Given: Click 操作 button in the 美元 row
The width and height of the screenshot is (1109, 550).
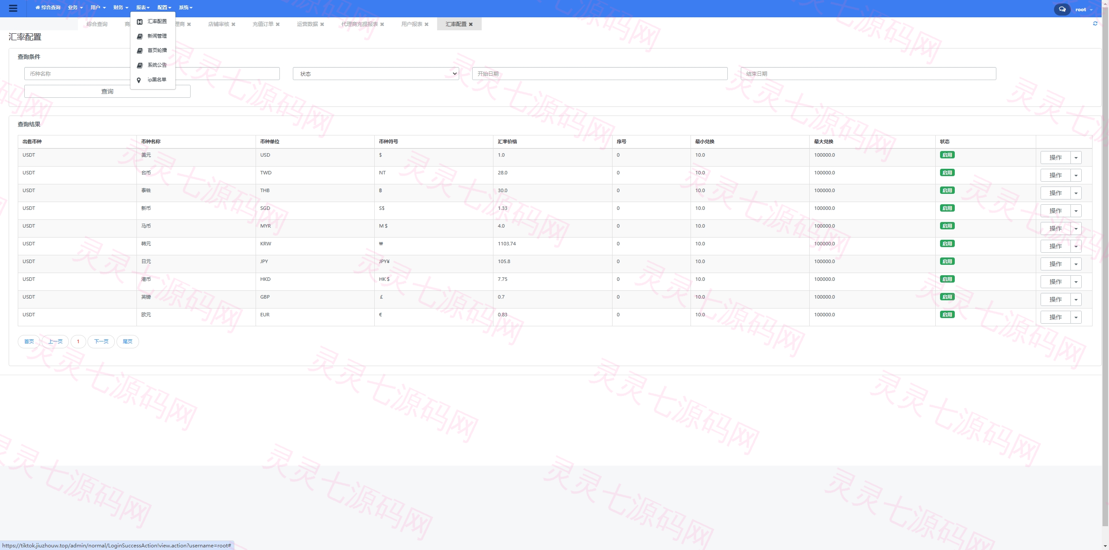Looking at the screenshot, I should coord(1055,158).
